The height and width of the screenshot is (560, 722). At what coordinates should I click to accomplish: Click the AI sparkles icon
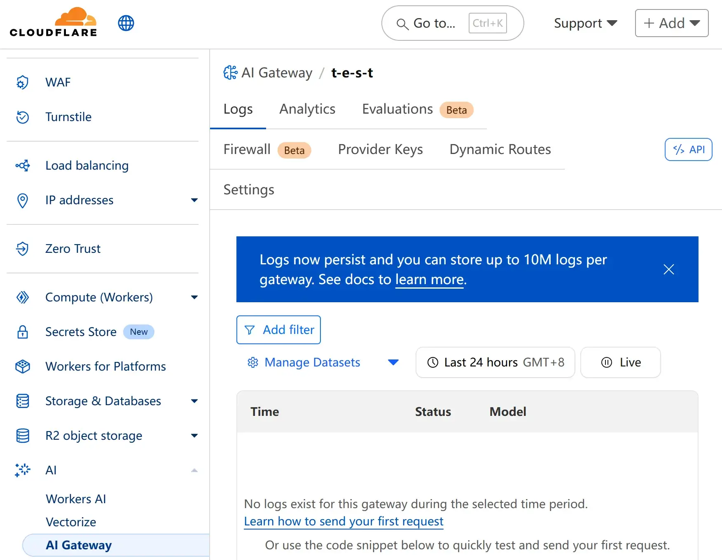(x=23, y=470)
